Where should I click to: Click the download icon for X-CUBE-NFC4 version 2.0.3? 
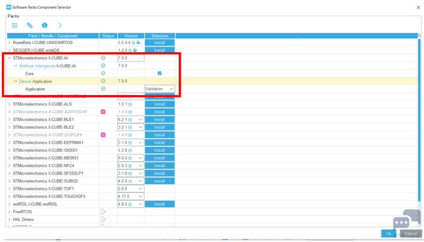(130, 166)
